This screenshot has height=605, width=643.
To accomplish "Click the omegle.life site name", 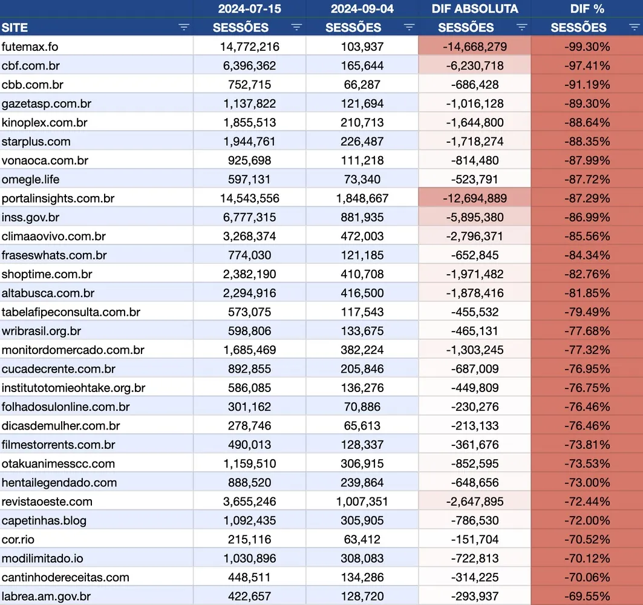I will coord(29,178).
